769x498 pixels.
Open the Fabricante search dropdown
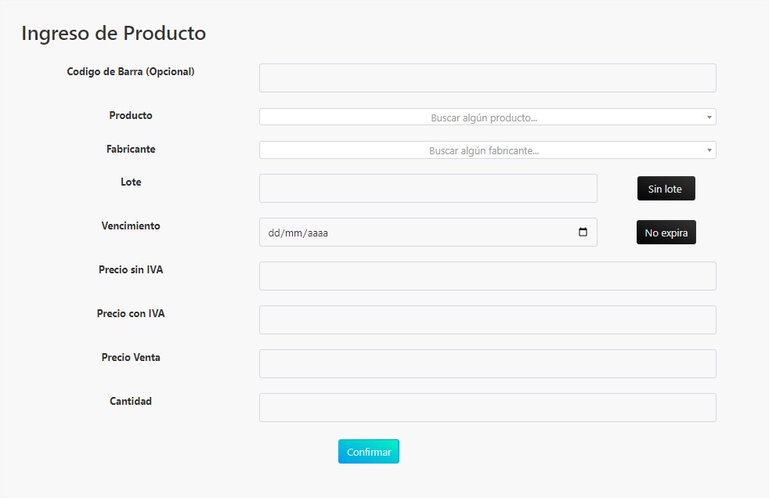click(x=488, y=150)
